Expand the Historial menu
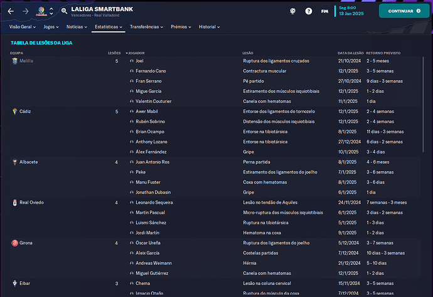This screenshot has height=297, width=433. [x=210, y=27]
